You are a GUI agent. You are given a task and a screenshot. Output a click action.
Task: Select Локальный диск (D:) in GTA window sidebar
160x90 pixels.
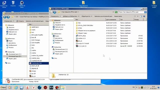15,56
